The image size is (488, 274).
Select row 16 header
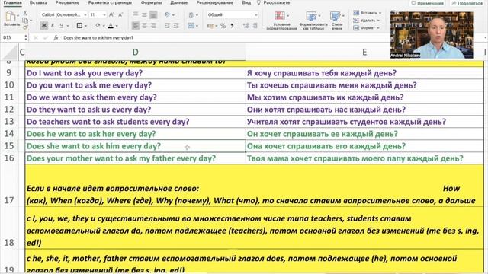click(9, 158)
